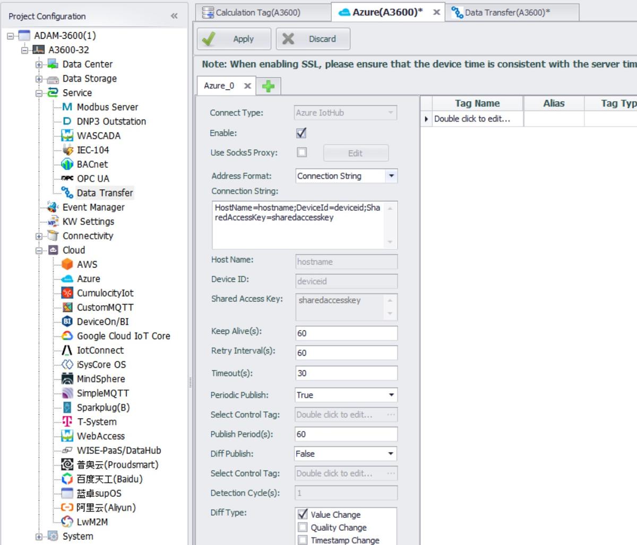Viewport: 637px width, 545px height.
Task: Click the Retry Interval(s) input field
Action: click(346, 353)
